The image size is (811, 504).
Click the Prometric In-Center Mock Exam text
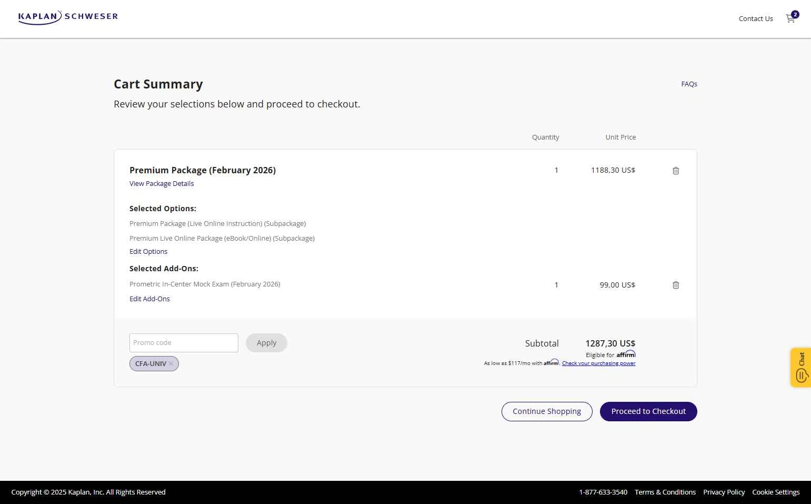205,284
